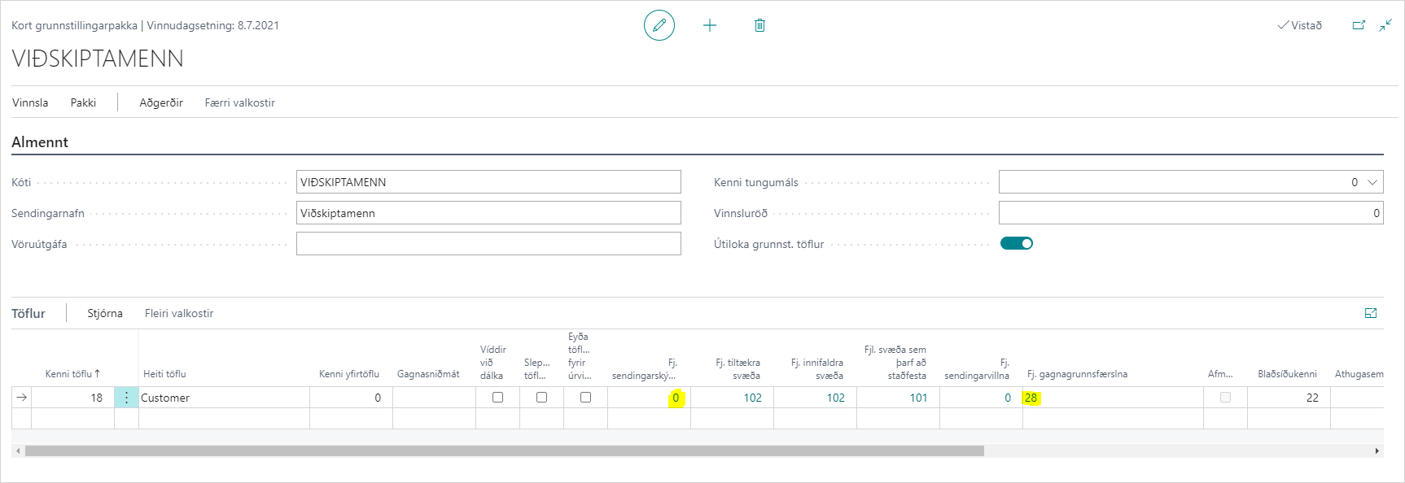1405x483 pixels.
Task: Open the 102 link under Fj. tiltækra svæða
Action: pos(752,398)
